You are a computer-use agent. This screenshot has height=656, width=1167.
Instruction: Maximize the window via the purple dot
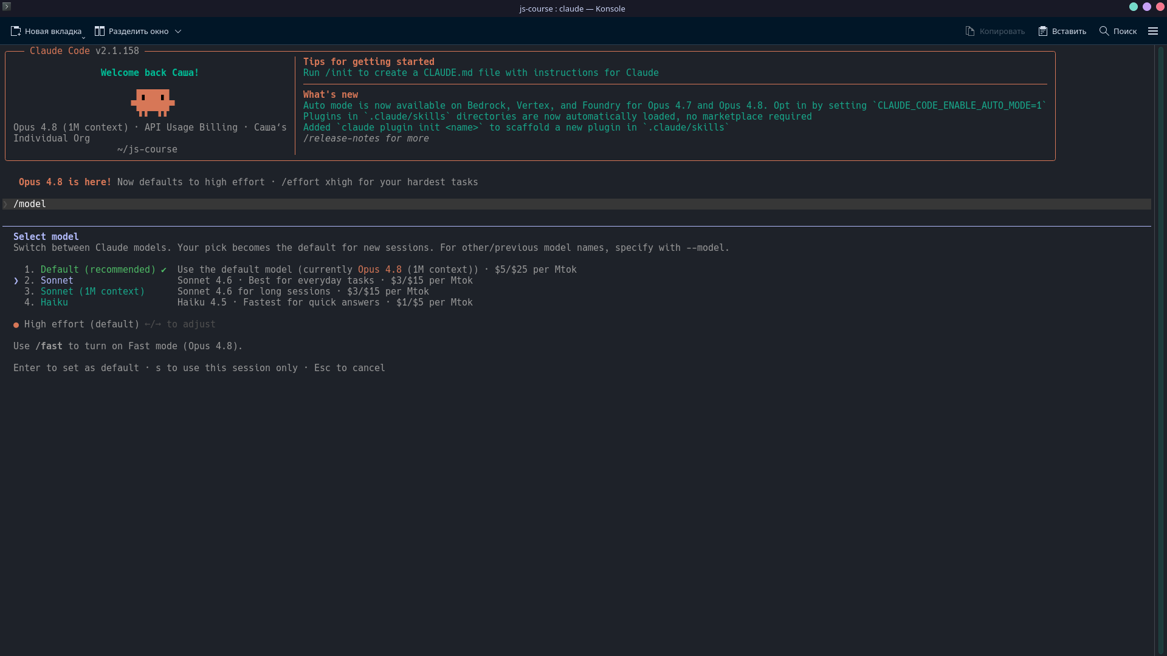pyautogui.click(x=1147, y=7)
